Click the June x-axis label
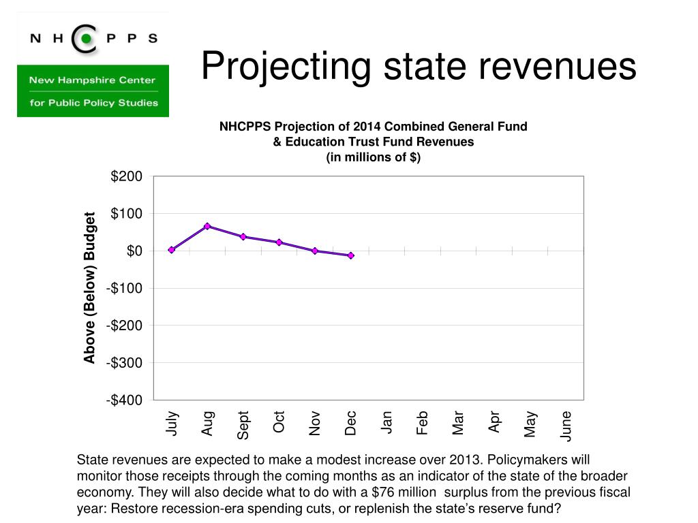This screenshot has width=698, height=523. (566, 426)
